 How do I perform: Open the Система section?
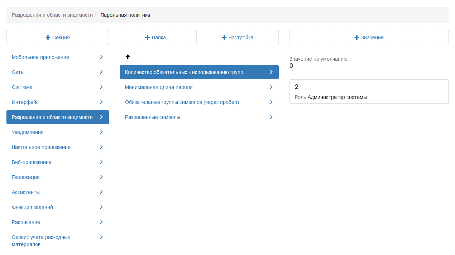(x=22, y=87)
